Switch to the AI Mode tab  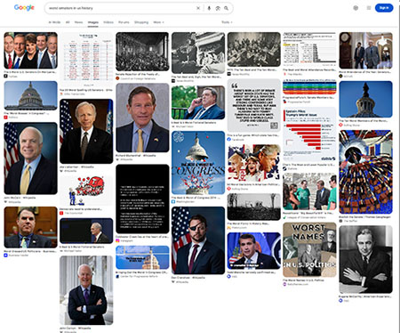(x=54, y=22)
